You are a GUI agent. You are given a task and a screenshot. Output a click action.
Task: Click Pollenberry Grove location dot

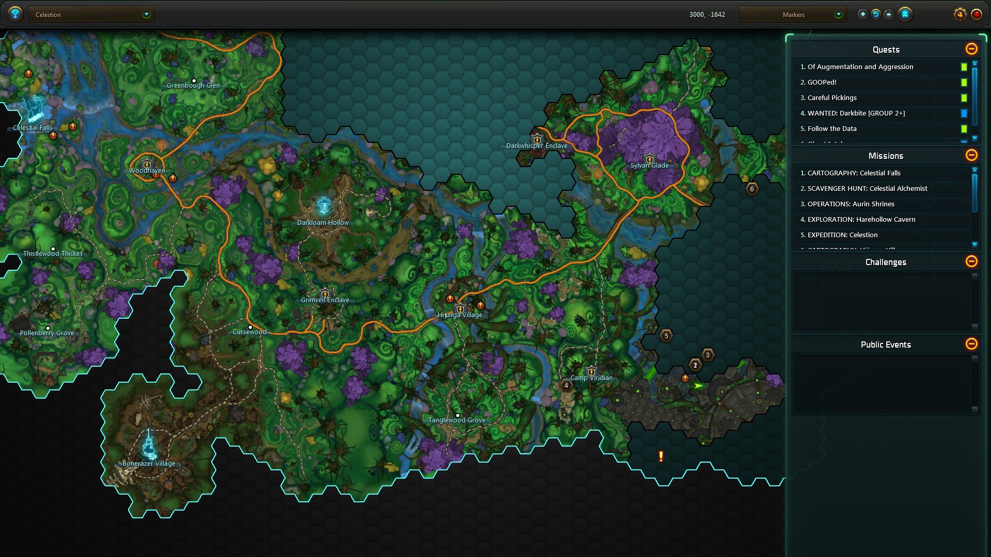(x=48, y=329)
